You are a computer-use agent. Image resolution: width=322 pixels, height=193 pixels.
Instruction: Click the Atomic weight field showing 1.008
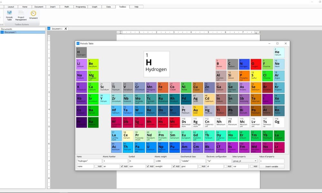click(x=167, y=161)
